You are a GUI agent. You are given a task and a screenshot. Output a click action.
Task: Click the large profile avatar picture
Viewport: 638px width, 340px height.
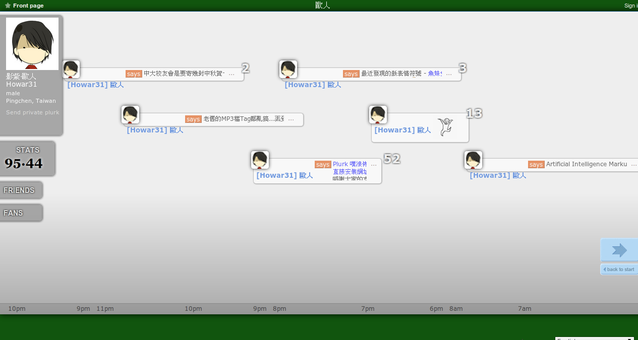pos(32,44)
